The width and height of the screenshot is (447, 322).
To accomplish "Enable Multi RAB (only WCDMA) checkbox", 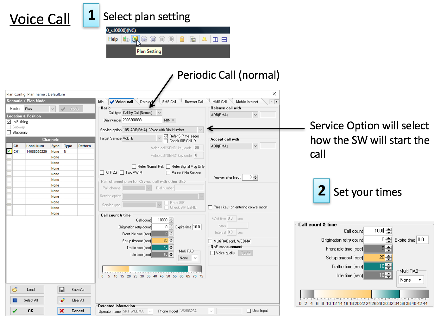I will coord(210,241).
